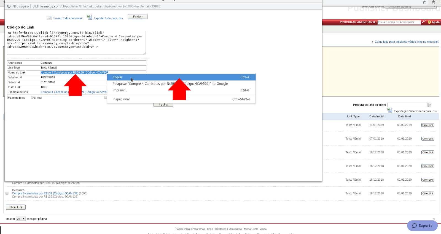Click the email envelope icon beside Enviar Todos
Screen dimensions: 441x234
click(49, 18)
